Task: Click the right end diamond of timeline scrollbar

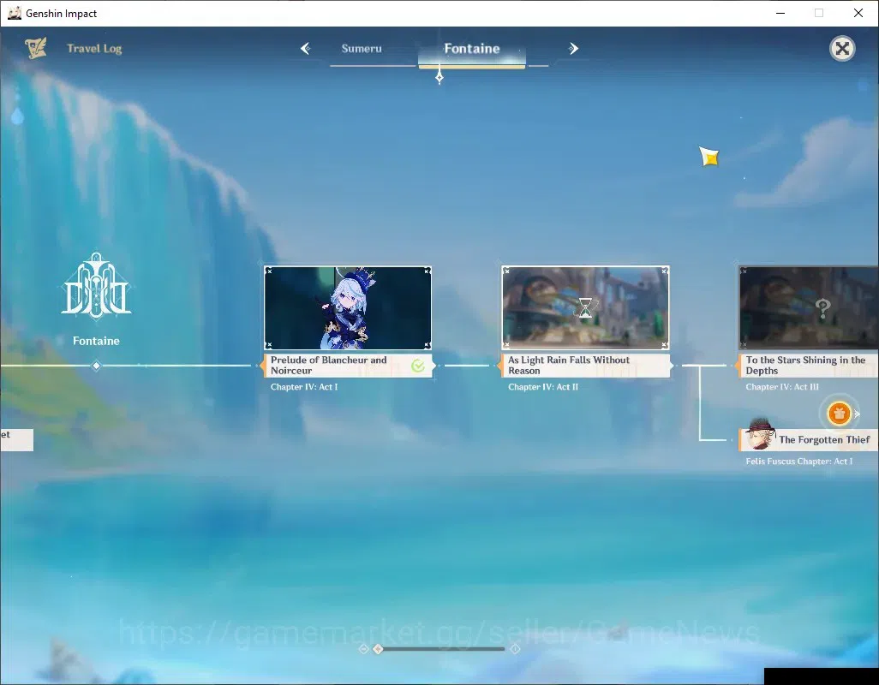Action: [515, 648]
